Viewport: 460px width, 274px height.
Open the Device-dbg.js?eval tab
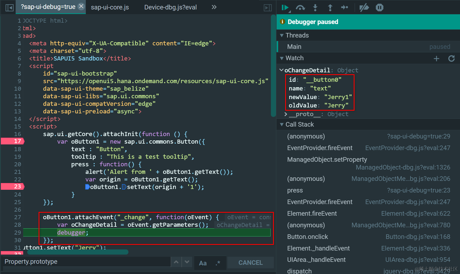[x=171, y=7]
